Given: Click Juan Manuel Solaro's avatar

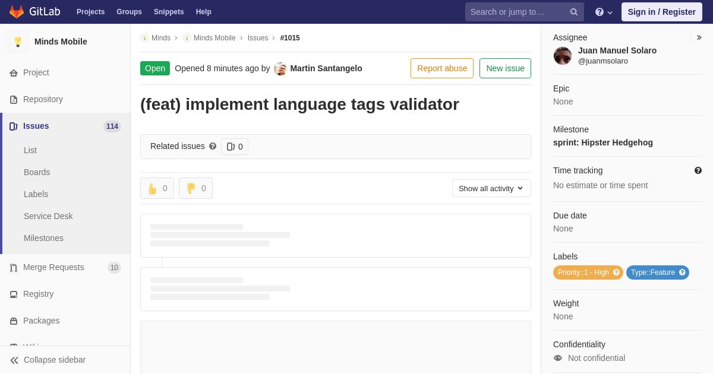Looking at the screenshot, I should (563, 56).
